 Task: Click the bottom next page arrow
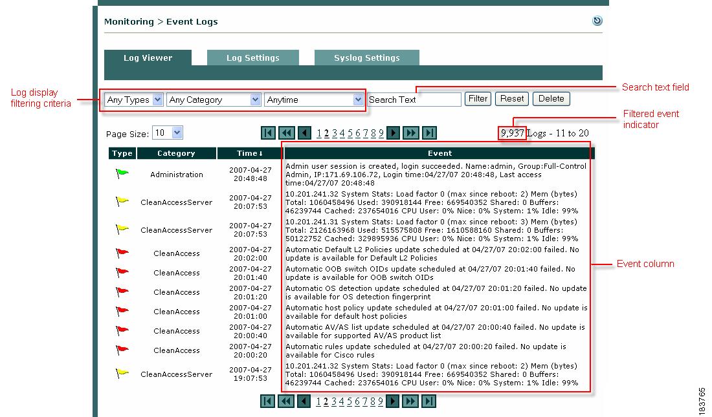pyautogui.click(x=394, y=401)
